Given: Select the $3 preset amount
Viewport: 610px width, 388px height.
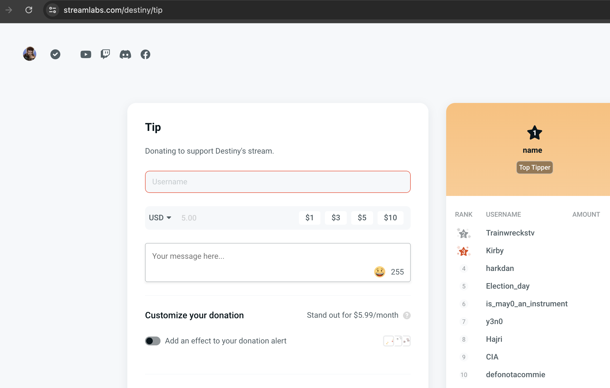Looking at the screenshot, I should pyautogui.click(x=336, y=218).
